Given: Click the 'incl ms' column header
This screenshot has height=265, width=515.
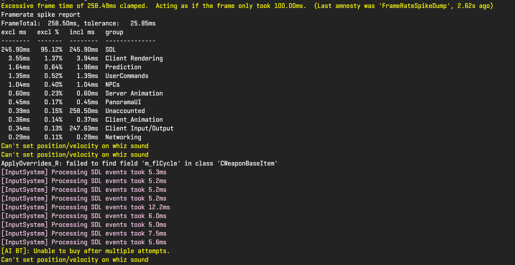Looking at the screenshot, I should tap(82, 32).
